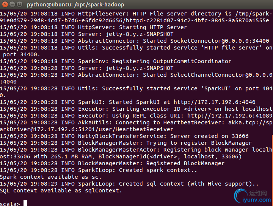Click the 'Server created on 33606' log entry
The width and height of the screenshot is (273, 206).
click(x=209, y=136)
